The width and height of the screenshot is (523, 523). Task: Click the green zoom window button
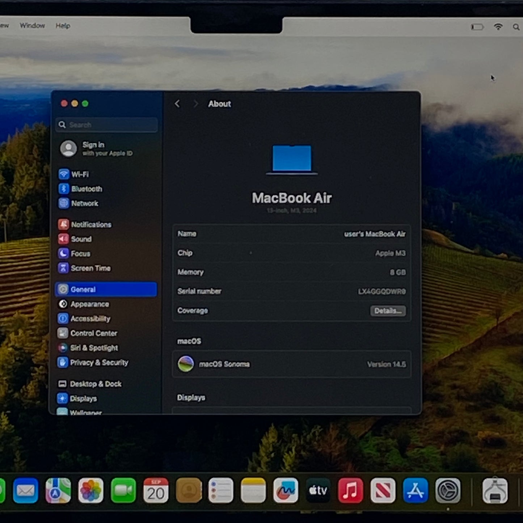(85, 104)
